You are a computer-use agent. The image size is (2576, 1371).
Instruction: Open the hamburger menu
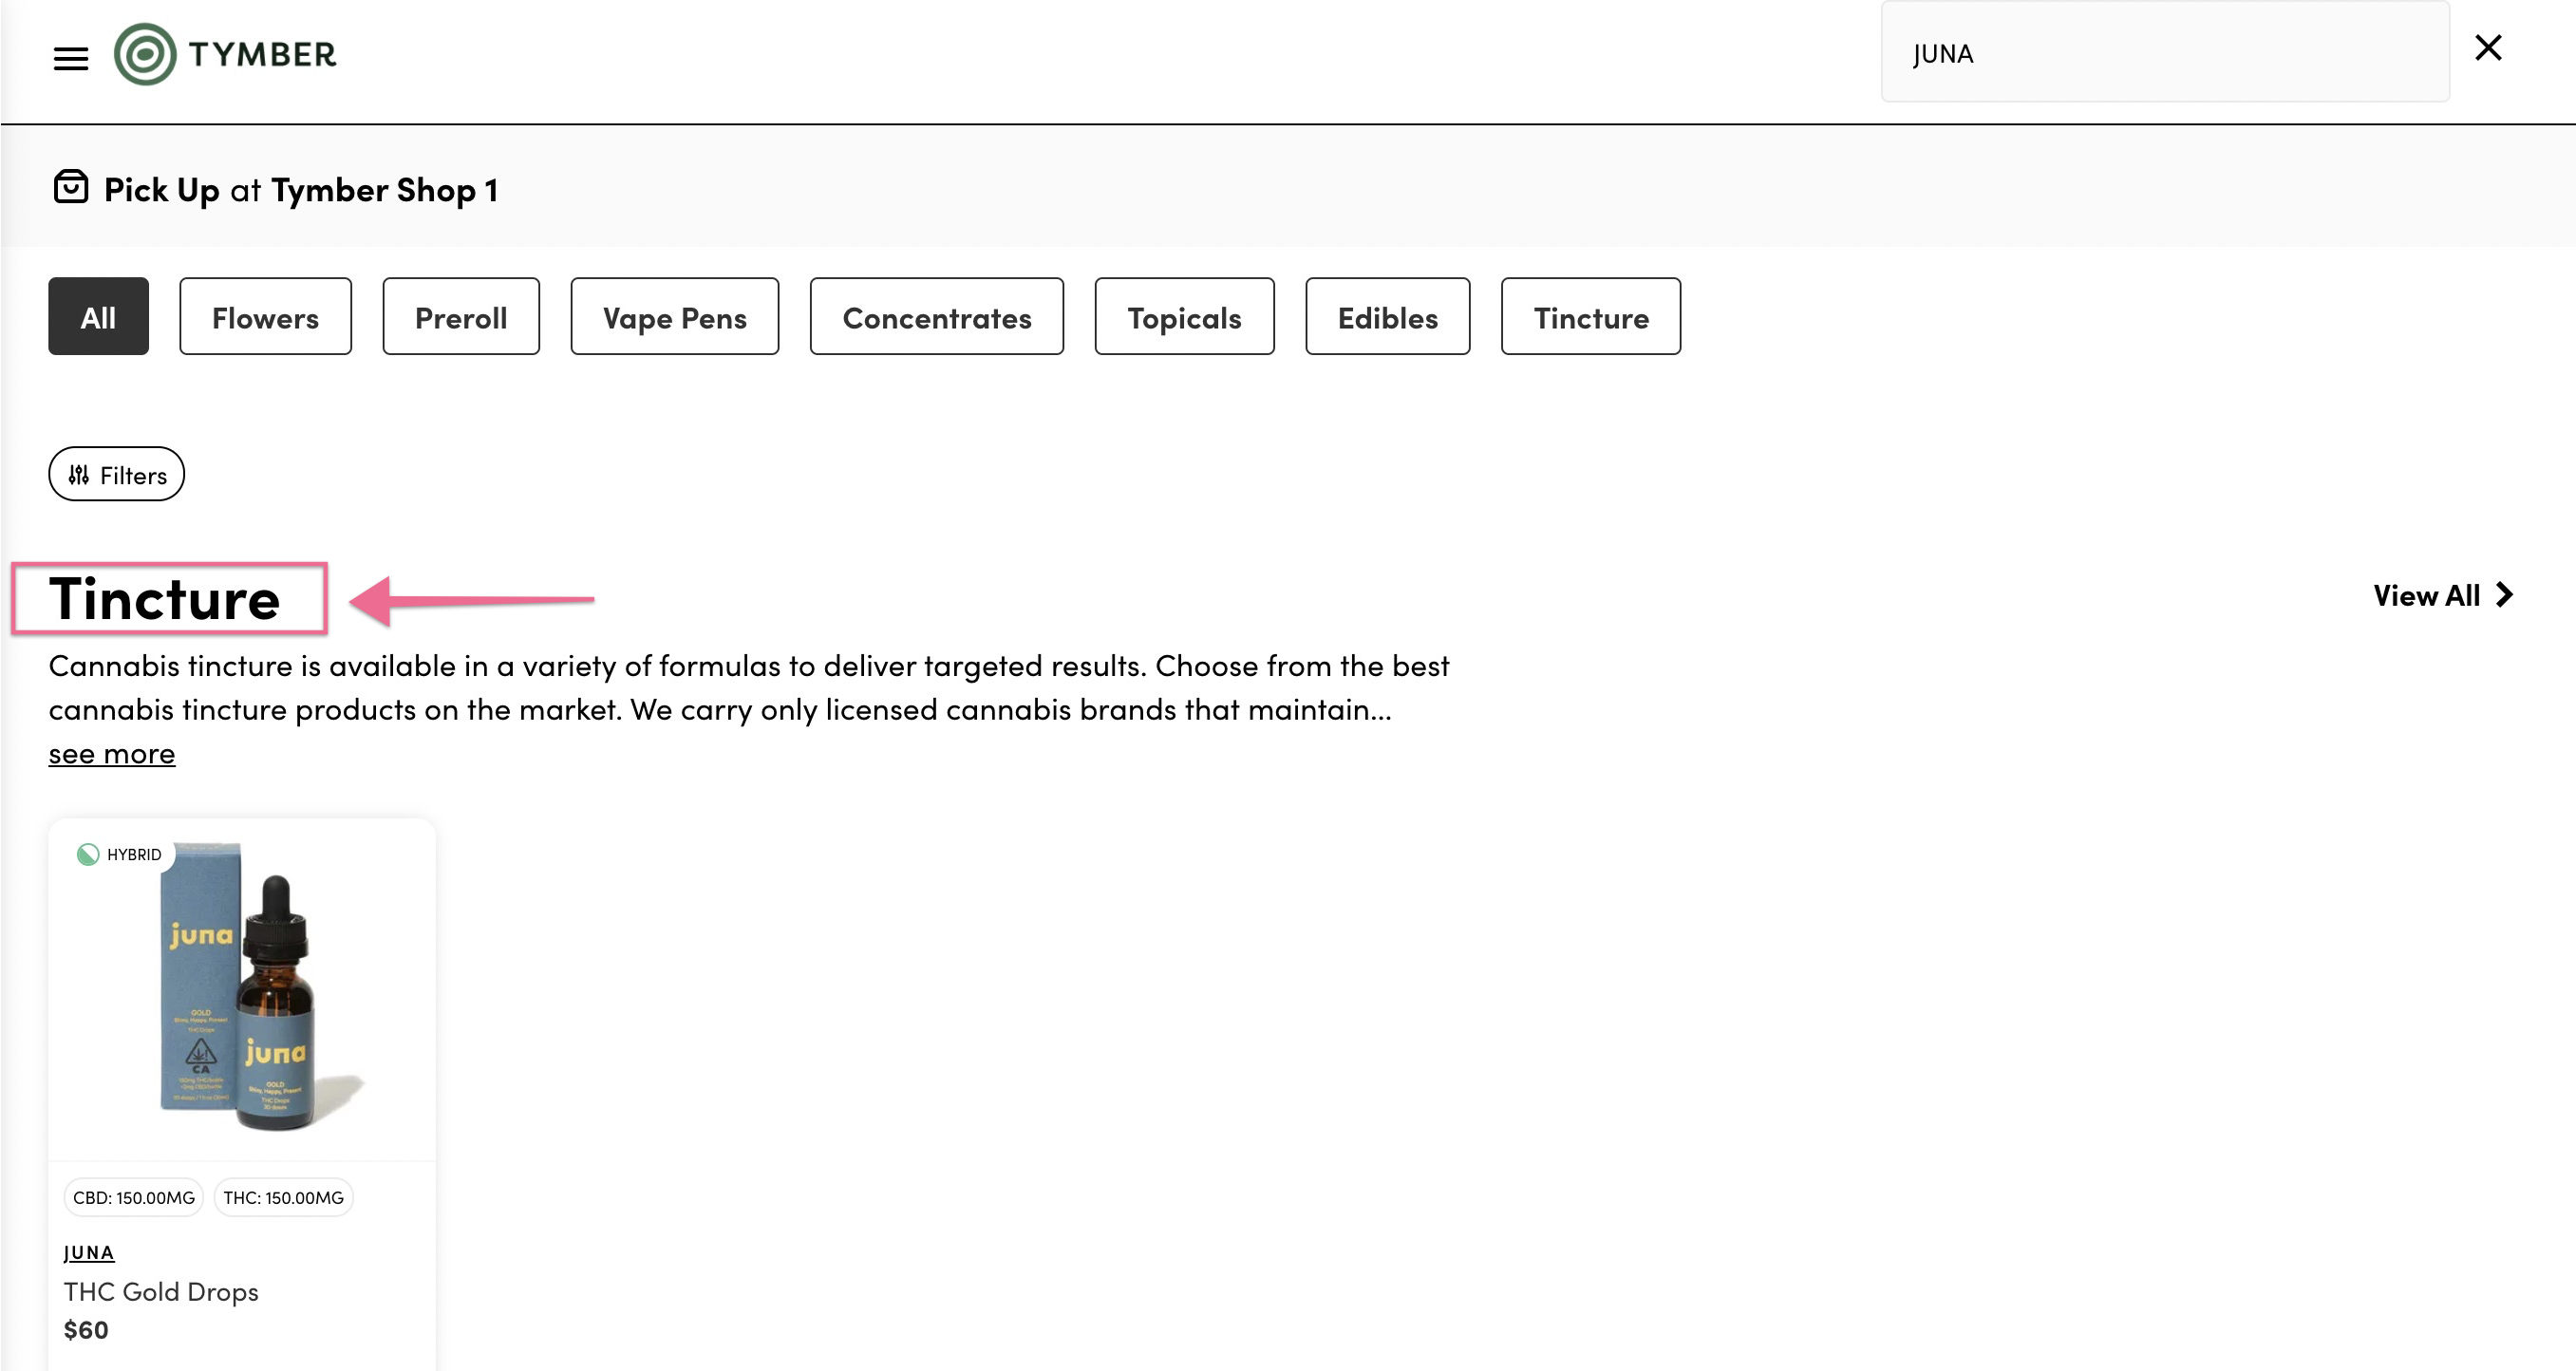click(71, 58)
